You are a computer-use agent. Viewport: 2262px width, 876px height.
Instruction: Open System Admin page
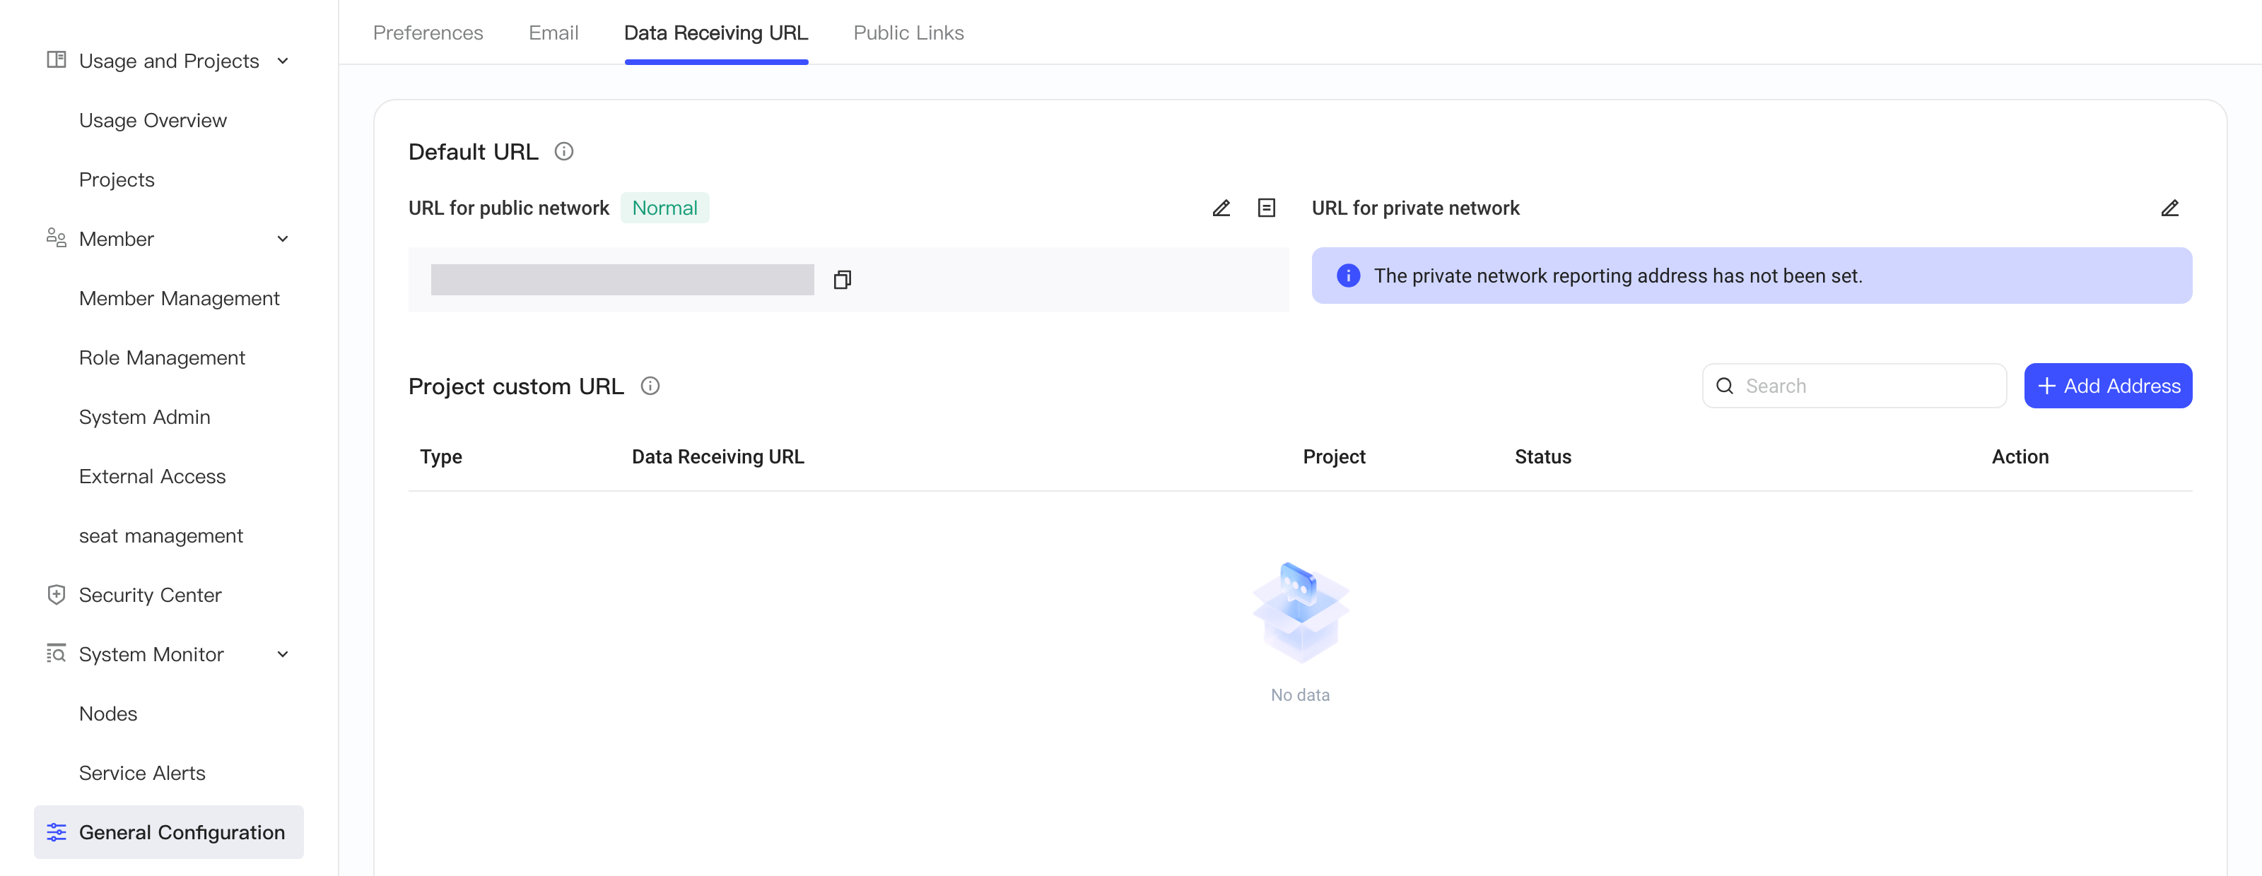pos(145,417)
